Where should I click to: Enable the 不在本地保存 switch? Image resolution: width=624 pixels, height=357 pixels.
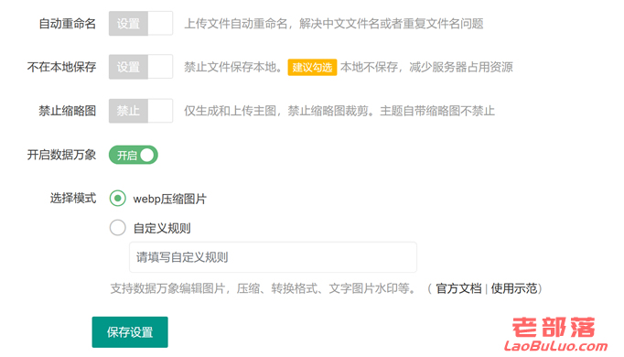[x=141, y=67]
